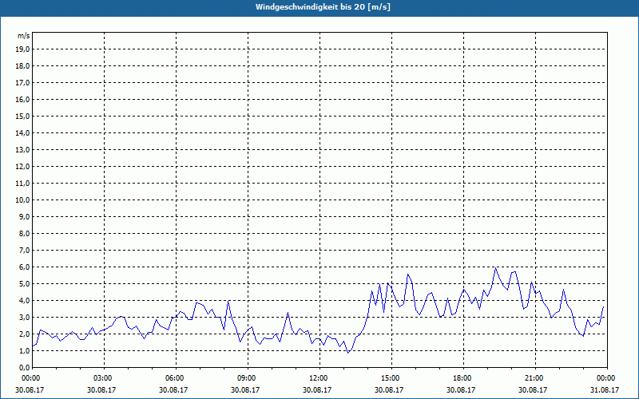Click the 30.08.17 date under 15:00
Image resolution: width=639 pixels, height=399 pixels.
[389, 389]
